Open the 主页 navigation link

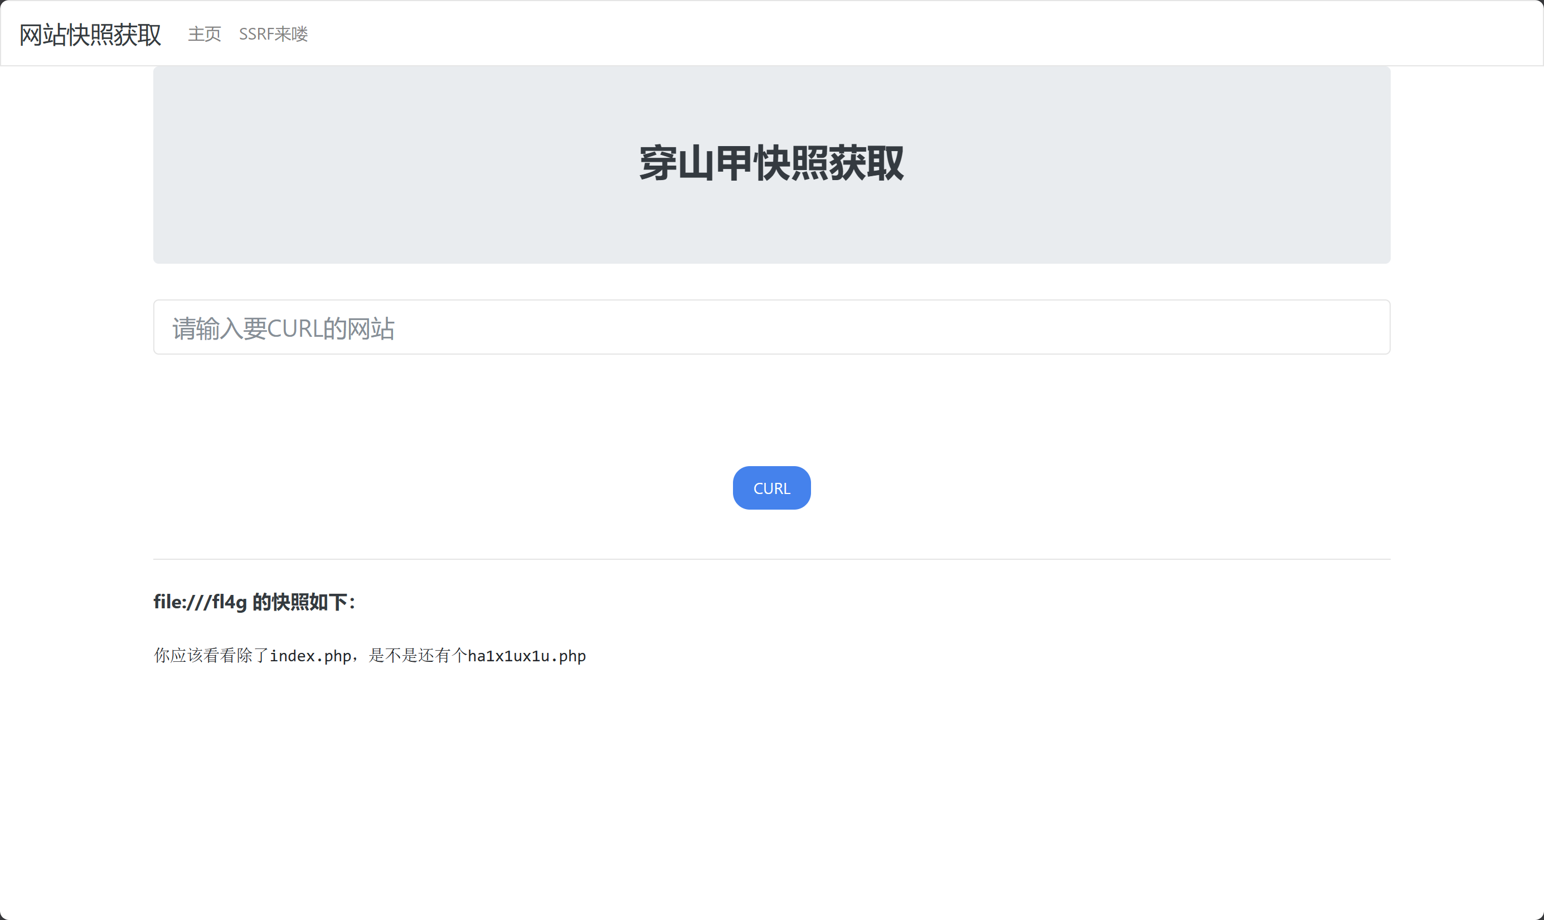204,34
